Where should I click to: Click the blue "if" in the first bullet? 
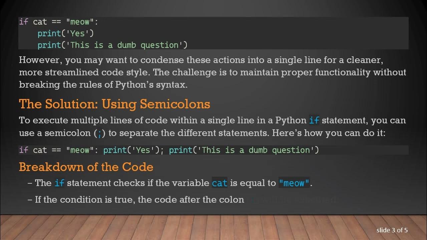(x=59, y=183)
